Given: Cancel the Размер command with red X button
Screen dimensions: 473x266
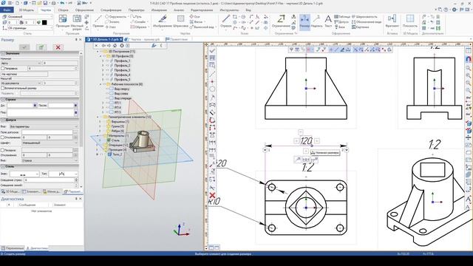Looking at the screenshot, I should click(58, 47).
